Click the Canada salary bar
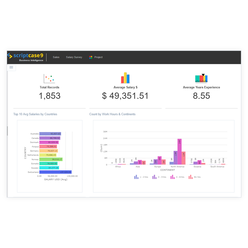Screen dimensions: 248x248 click(50, 138)
